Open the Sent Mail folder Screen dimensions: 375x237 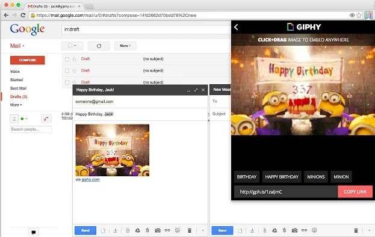[x=18, y=88]
